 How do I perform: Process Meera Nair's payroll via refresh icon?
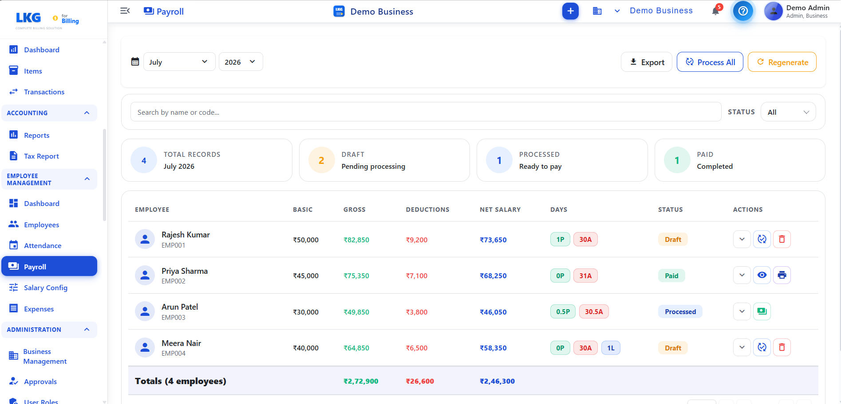click(762, 347)
